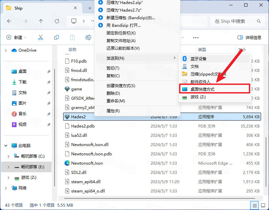The image size is (269, 210).
Task: Go up one folder level
Action: pyautogui.click(x=41, y=21)
